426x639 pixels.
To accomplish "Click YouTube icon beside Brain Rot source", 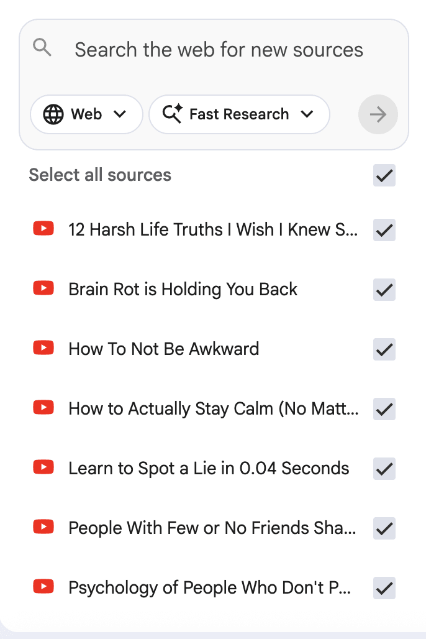I will pyautogui.click(x=43, y=288).
